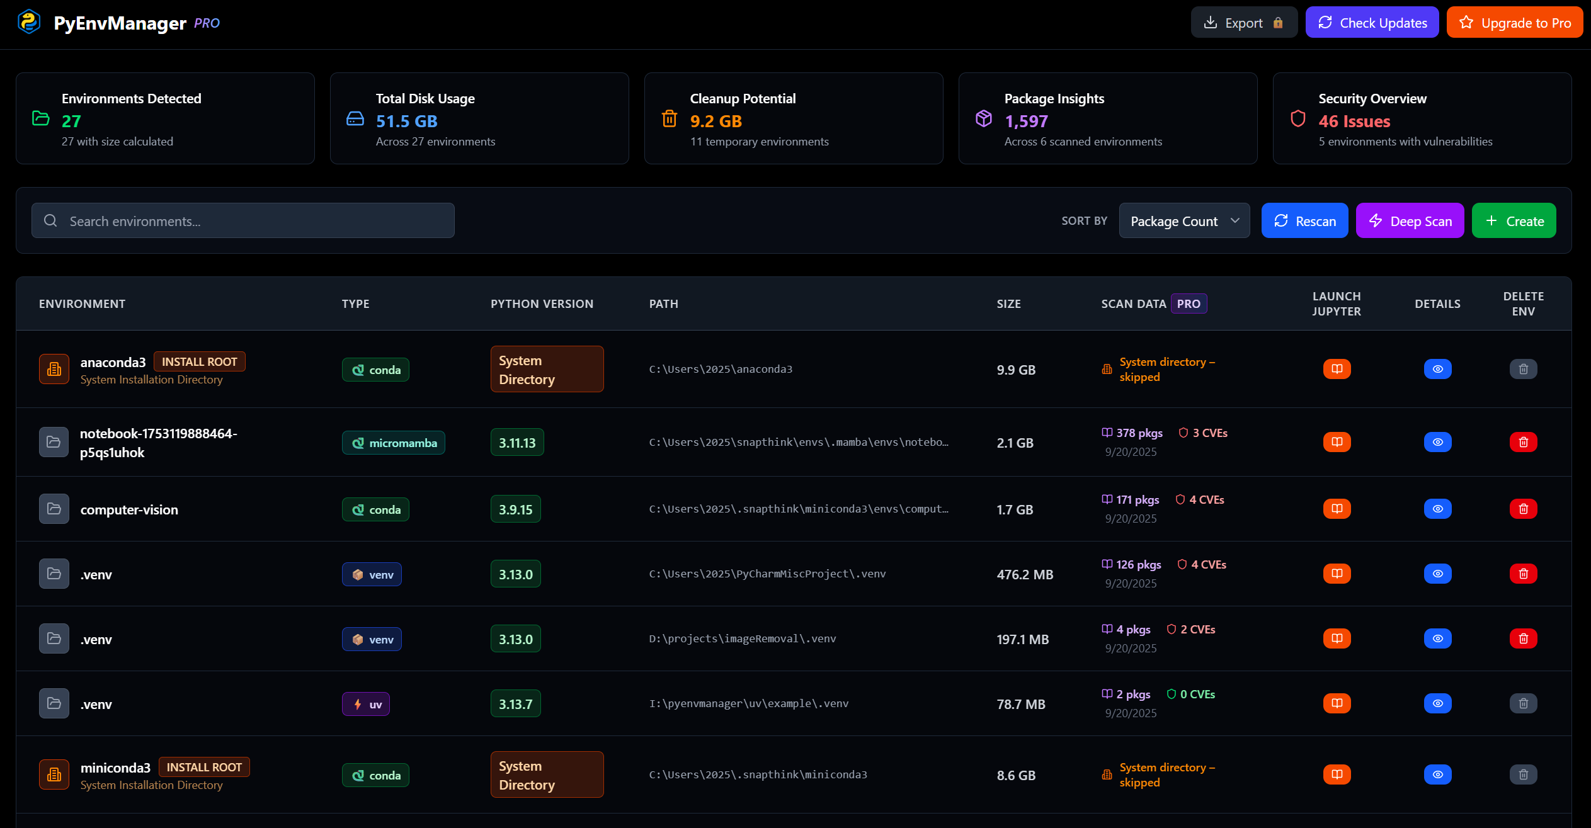View details of anaconda3 environment

click(x=1437, y=369)
